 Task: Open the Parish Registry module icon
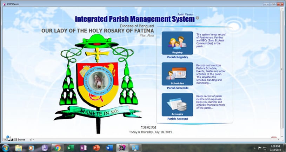177,43
